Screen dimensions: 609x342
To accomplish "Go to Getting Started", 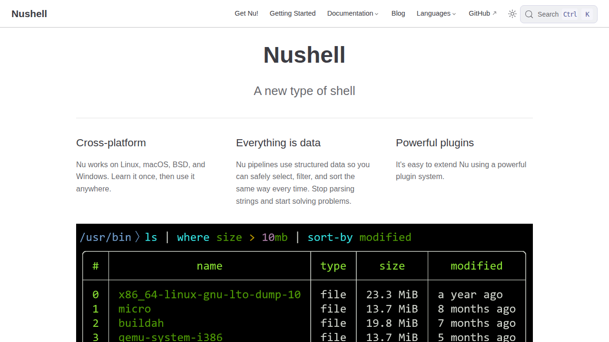I will point(293,13).
